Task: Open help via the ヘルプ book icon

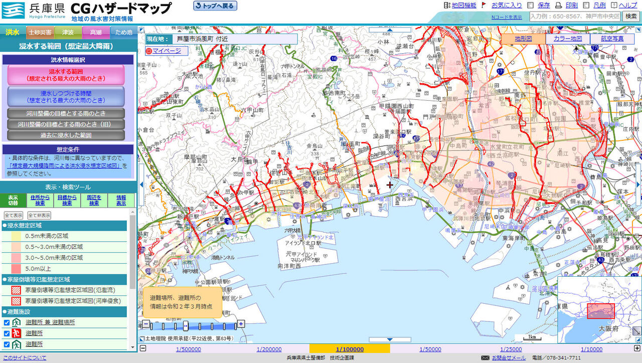Action: 614,6
